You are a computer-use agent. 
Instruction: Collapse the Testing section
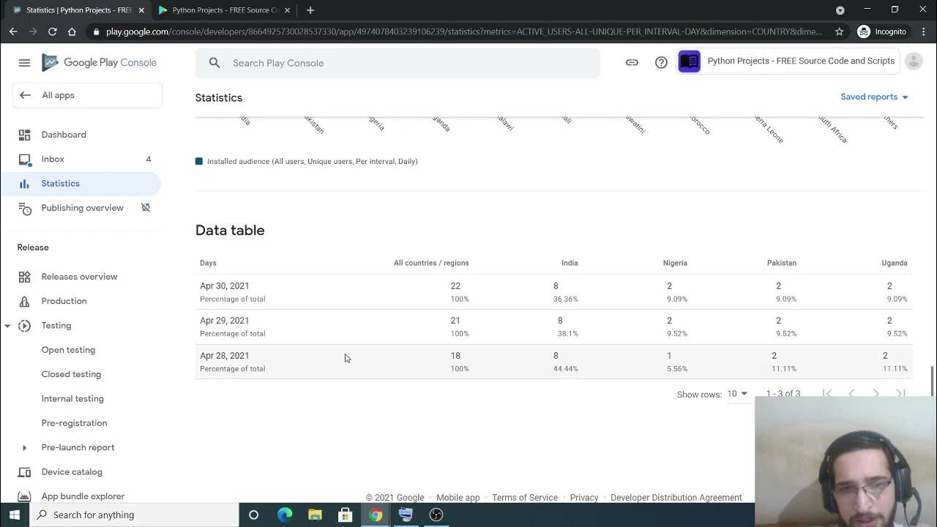tap(7, 326)
